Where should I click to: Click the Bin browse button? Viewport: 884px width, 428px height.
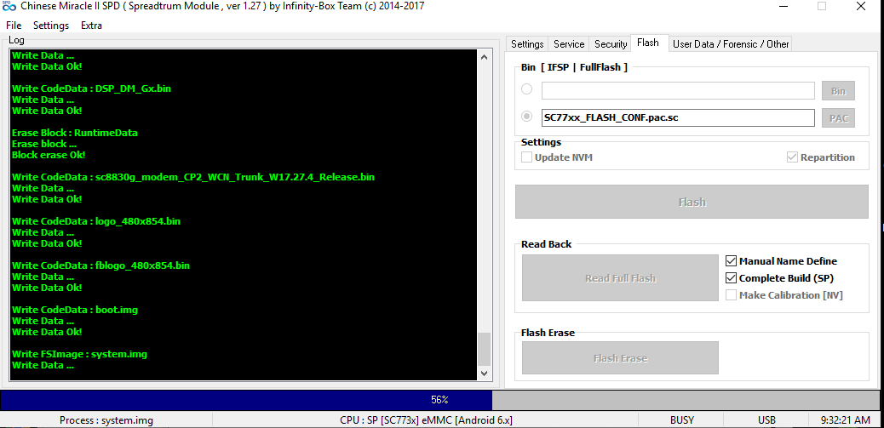pos(838,91)
